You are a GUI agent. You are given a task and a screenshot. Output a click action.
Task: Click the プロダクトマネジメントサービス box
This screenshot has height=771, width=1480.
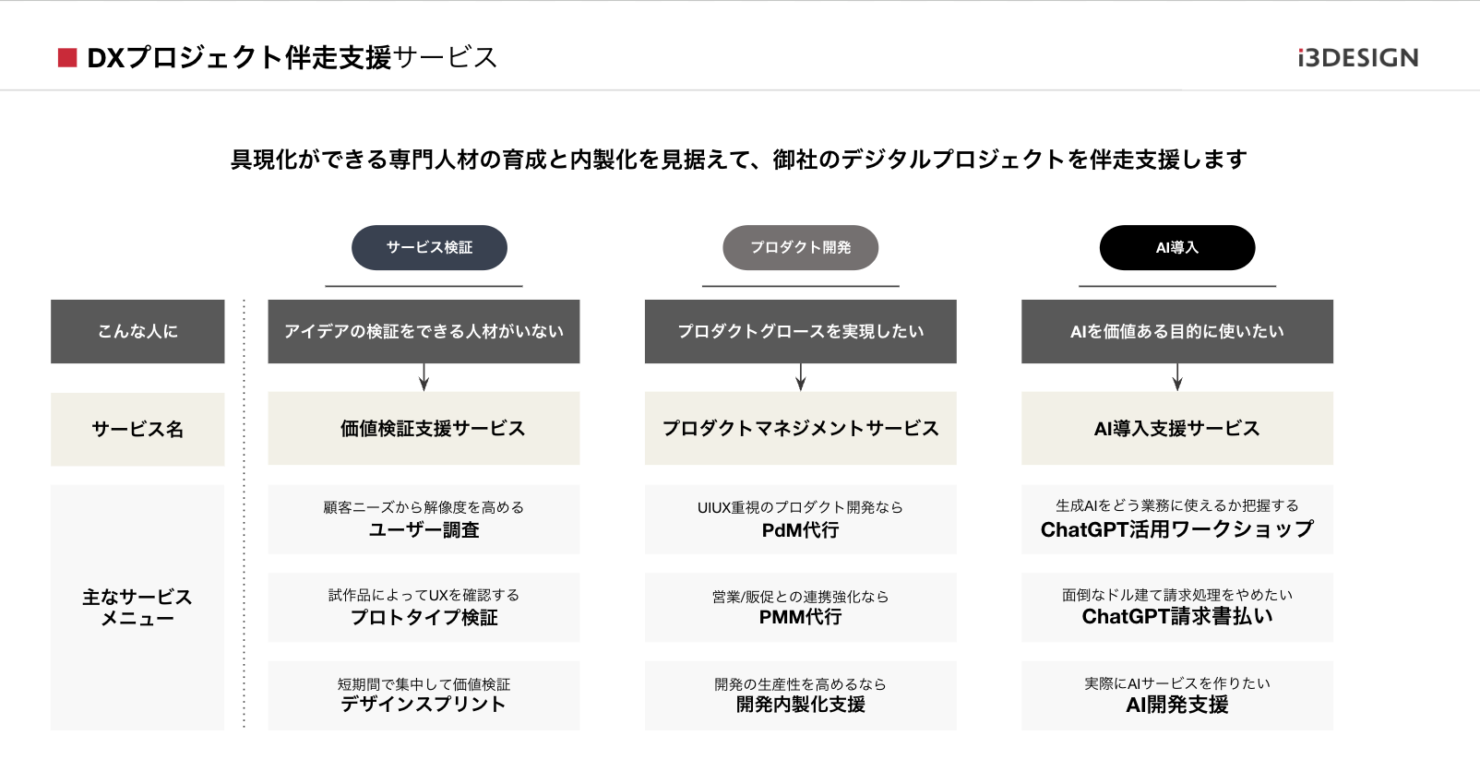[x=801, y=428]
